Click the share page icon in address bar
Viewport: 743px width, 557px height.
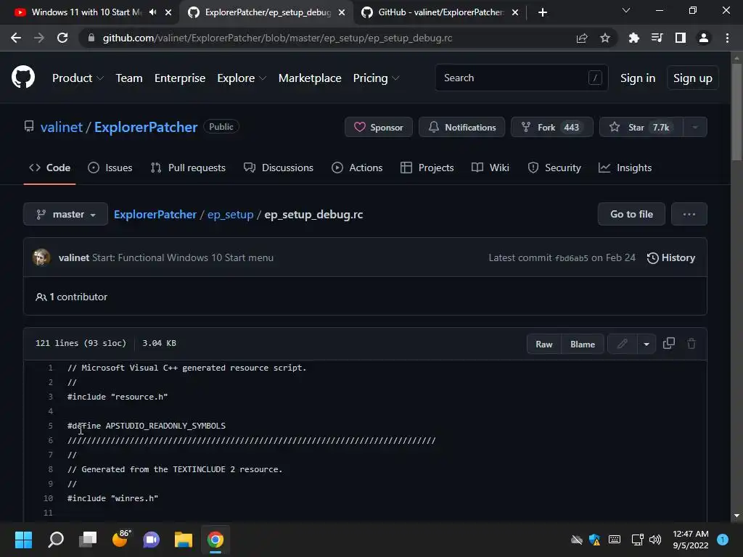pos(582,38)
